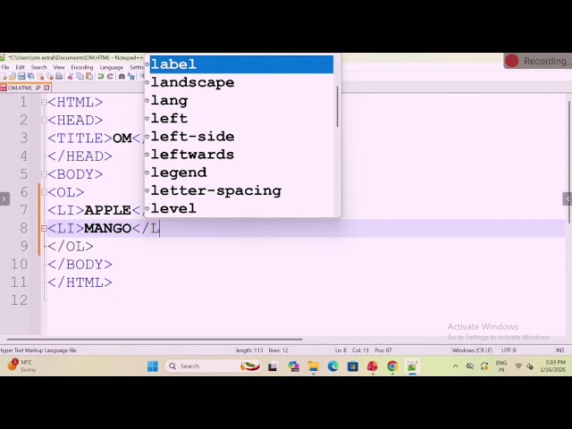
Task: Click the editor horizontal scrollbar
Action: point(155,340)
